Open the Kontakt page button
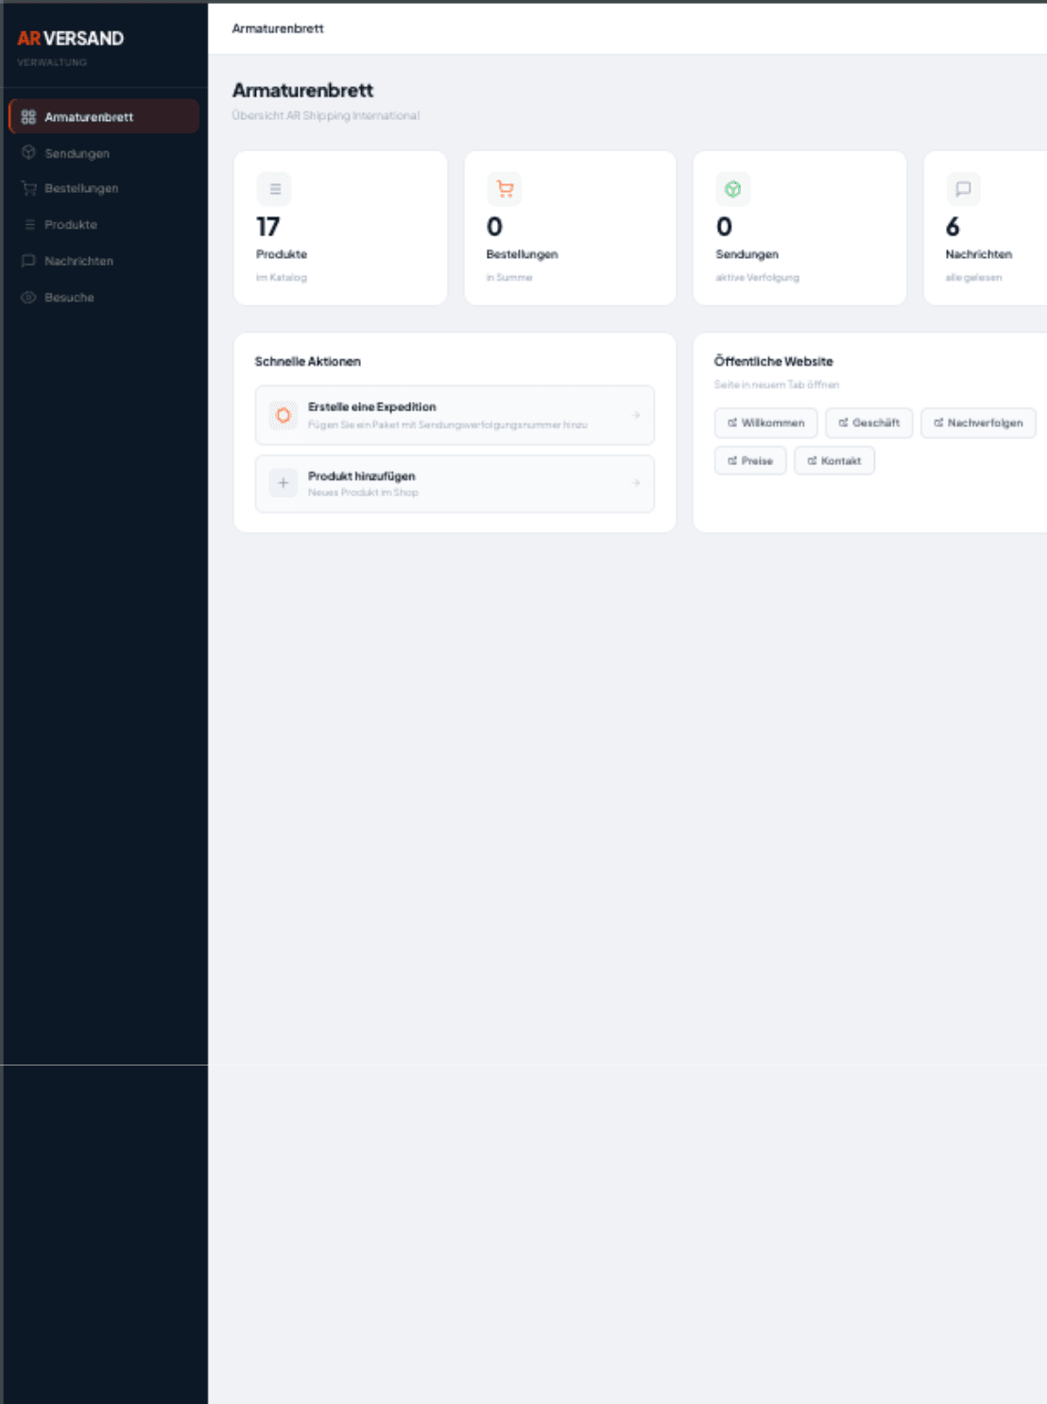 [834, 460]
